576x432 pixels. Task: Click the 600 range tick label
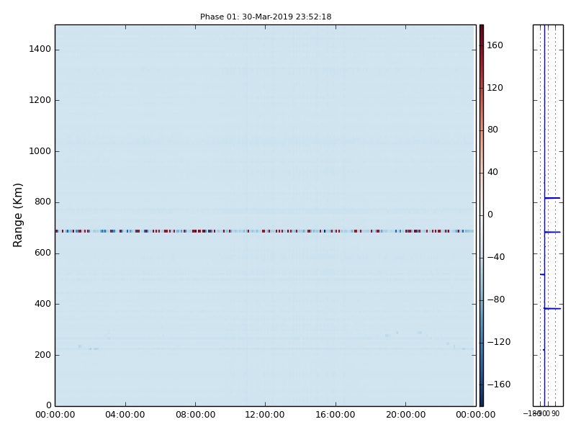coord(42,253)
